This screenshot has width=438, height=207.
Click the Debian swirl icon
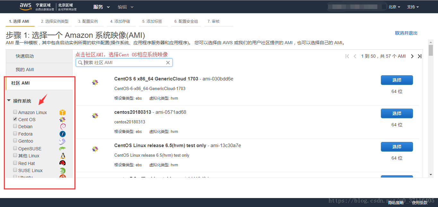point(63,127)
